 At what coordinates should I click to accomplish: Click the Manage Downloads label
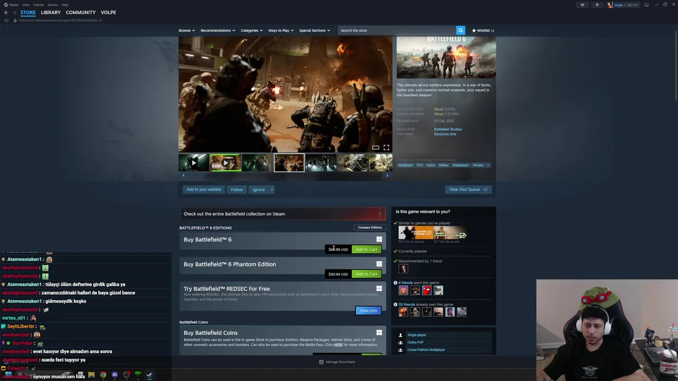click(340, 362)
